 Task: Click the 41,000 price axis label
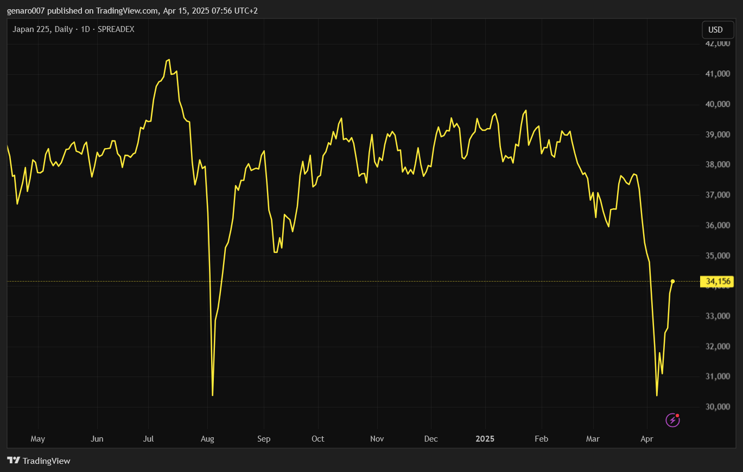click(717, 74)
